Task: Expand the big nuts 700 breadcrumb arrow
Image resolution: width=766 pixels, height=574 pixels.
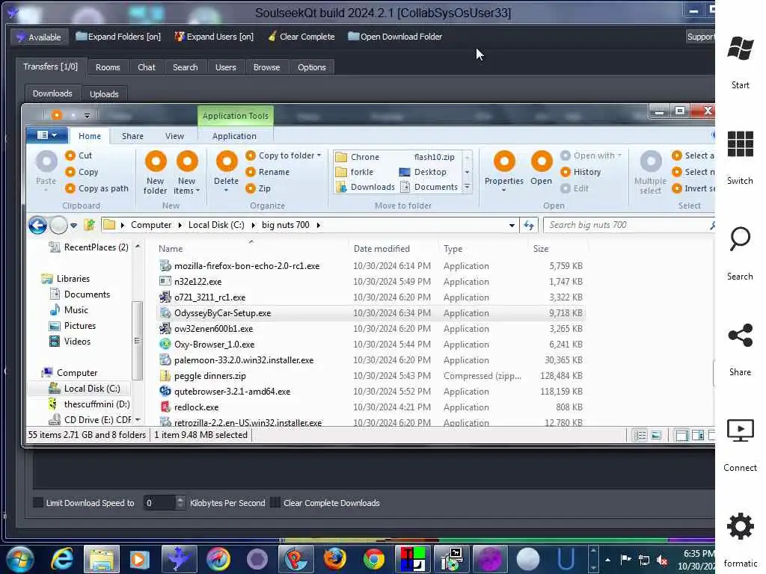Action: coord(319,225)
